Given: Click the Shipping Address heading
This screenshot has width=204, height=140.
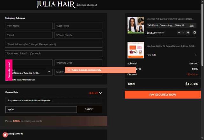Looking at the screenshot, I should (15, 18).
